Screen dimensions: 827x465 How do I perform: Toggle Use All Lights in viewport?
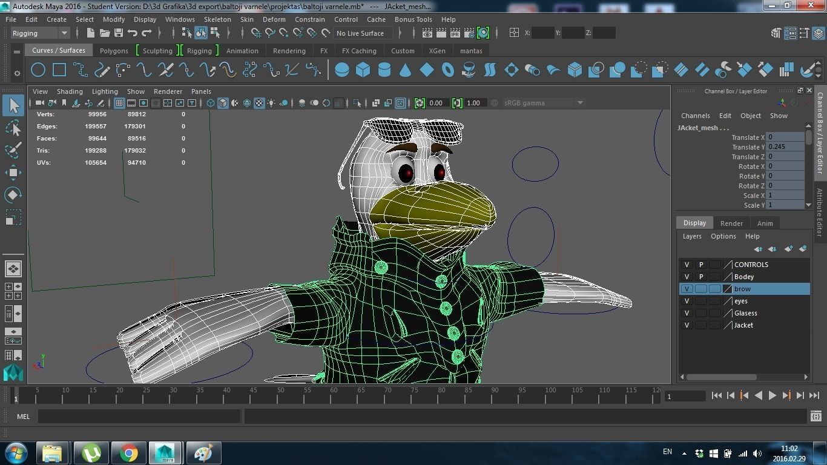point(271,103)
